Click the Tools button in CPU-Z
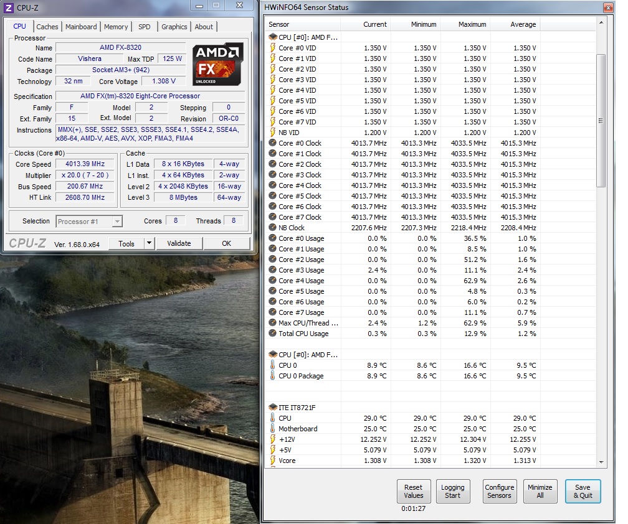 126,243
